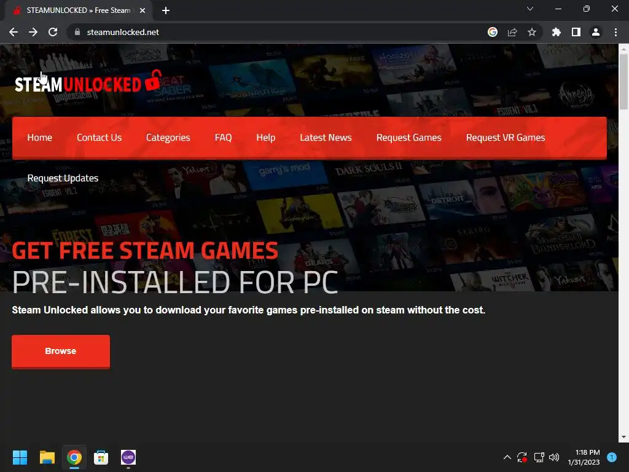Screen dimensions: 629x472
Task: Open the Request Games link
Action: point(408,138)
